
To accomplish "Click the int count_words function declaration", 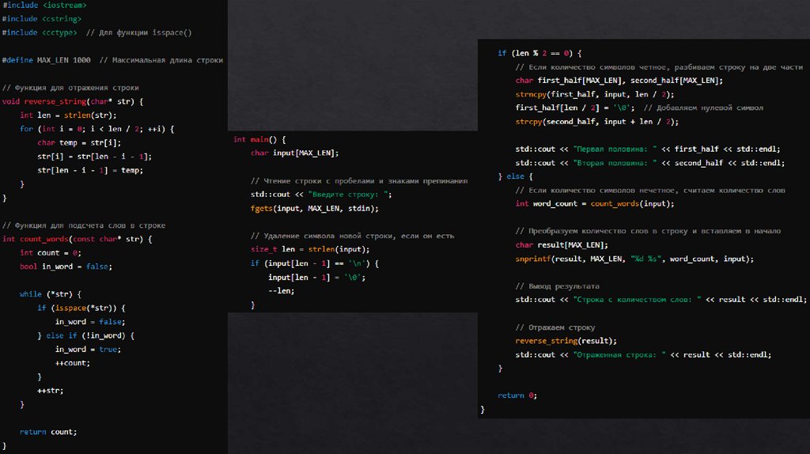I will click(77, 239).
